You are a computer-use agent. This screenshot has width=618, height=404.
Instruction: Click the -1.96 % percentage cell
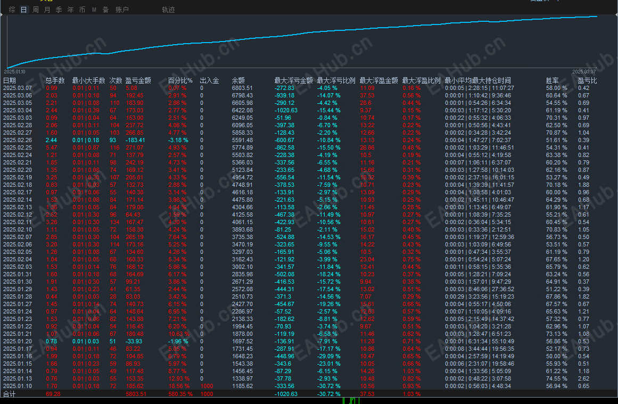[x=178, y=341]
